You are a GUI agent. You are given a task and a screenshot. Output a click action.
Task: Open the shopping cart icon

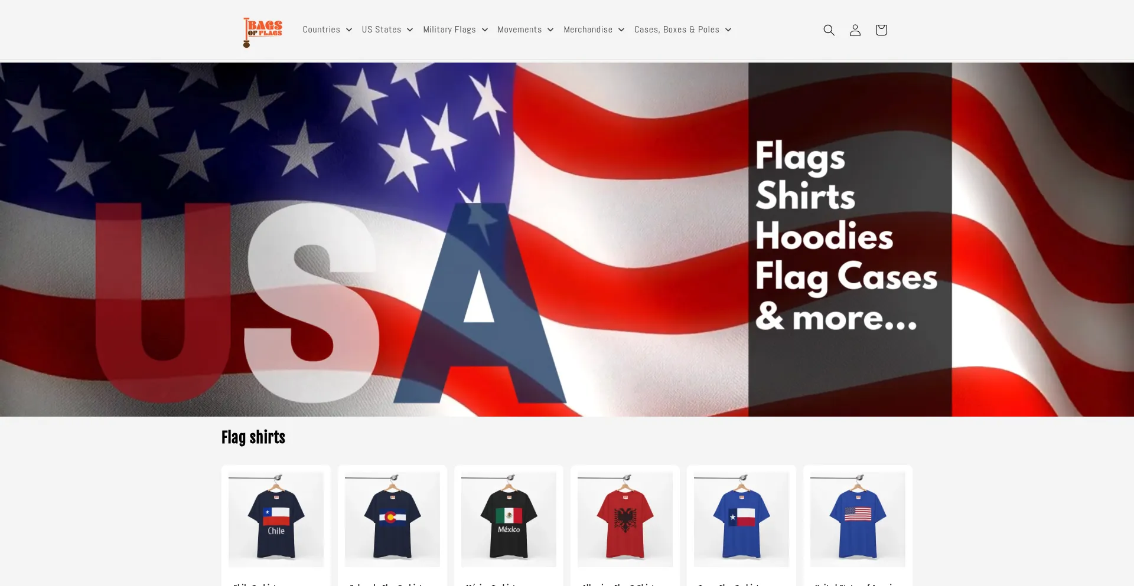coord(881,30)
